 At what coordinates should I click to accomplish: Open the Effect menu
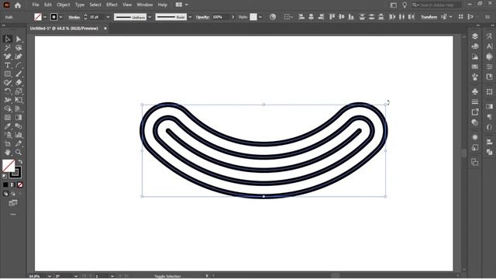[x=112, y=5]
